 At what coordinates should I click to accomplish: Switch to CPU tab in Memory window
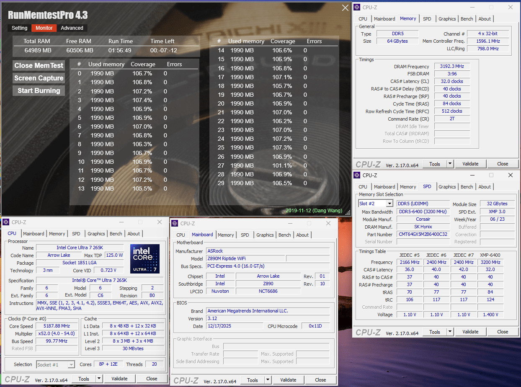click(363, 19)
